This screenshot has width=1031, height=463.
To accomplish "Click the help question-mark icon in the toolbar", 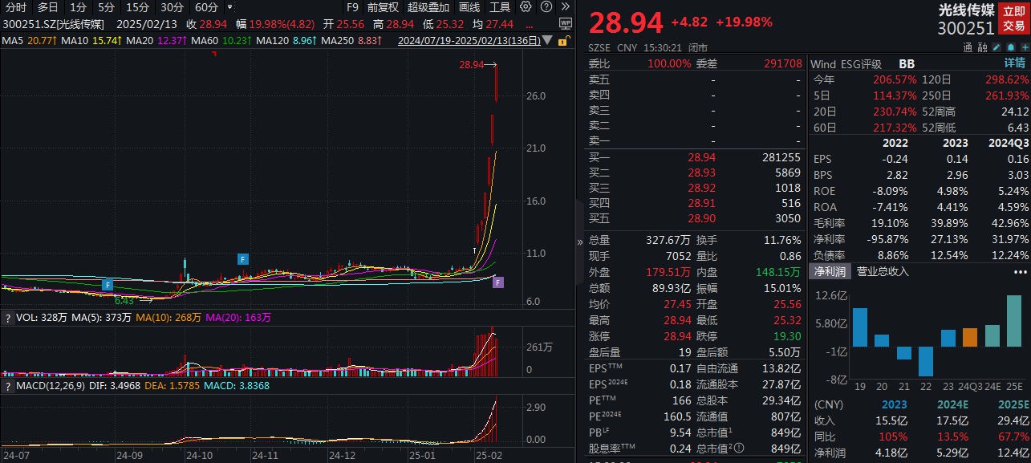I will coord(546,7).
